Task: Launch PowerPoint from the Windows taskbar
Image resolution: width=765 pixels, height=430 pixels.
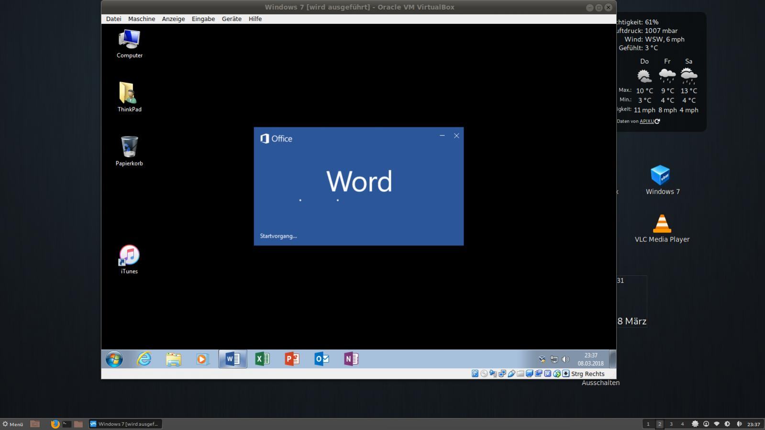Action: coord(292,359)
